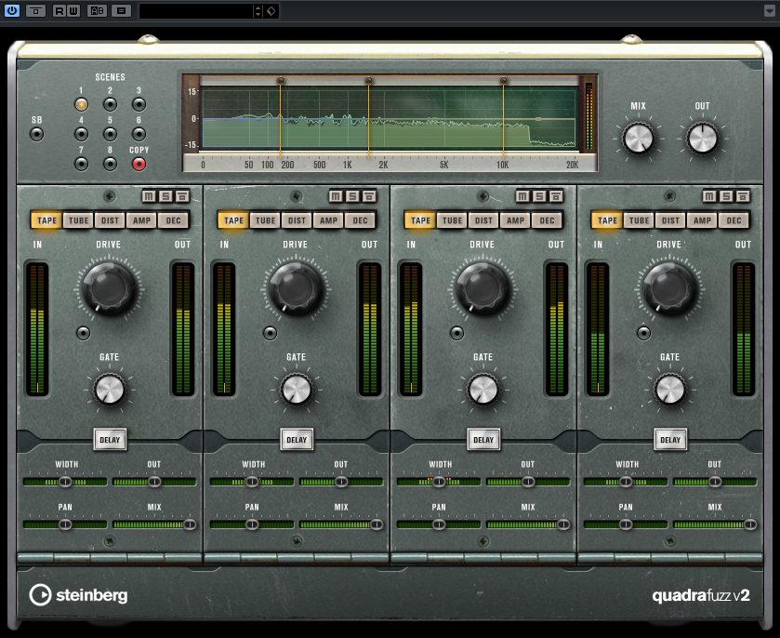
Task: Select scene 1
Action: tap(81, 104)
